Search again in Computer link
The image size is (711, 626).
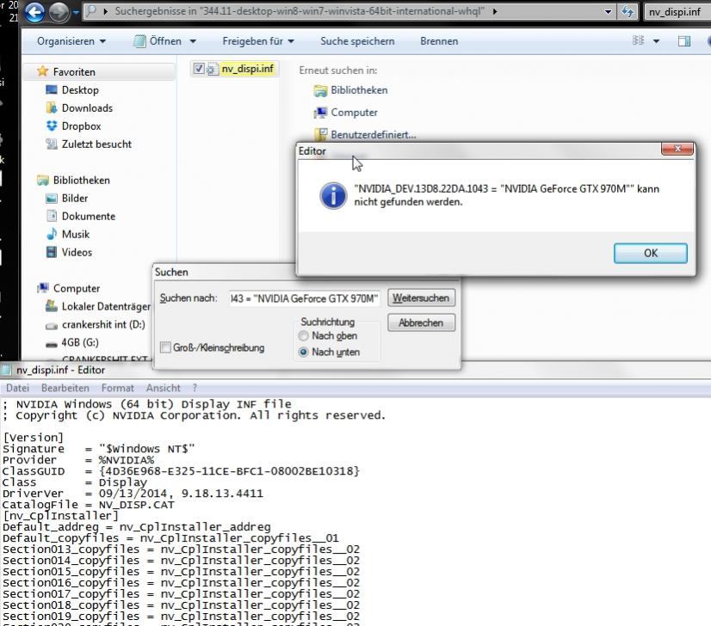[354, 113]
